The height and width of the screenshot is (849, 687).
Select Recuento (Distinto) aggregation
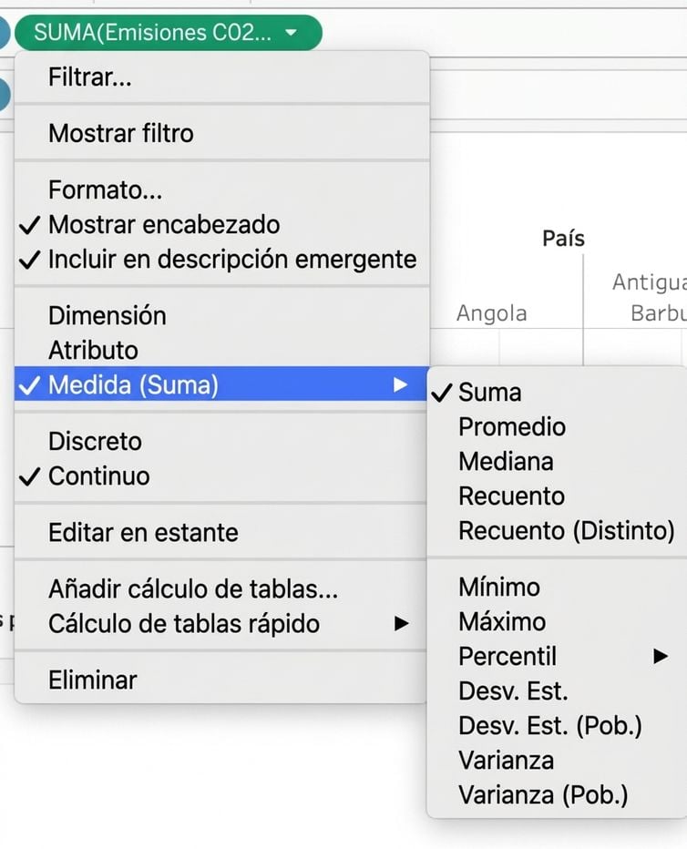click(557, 530)
